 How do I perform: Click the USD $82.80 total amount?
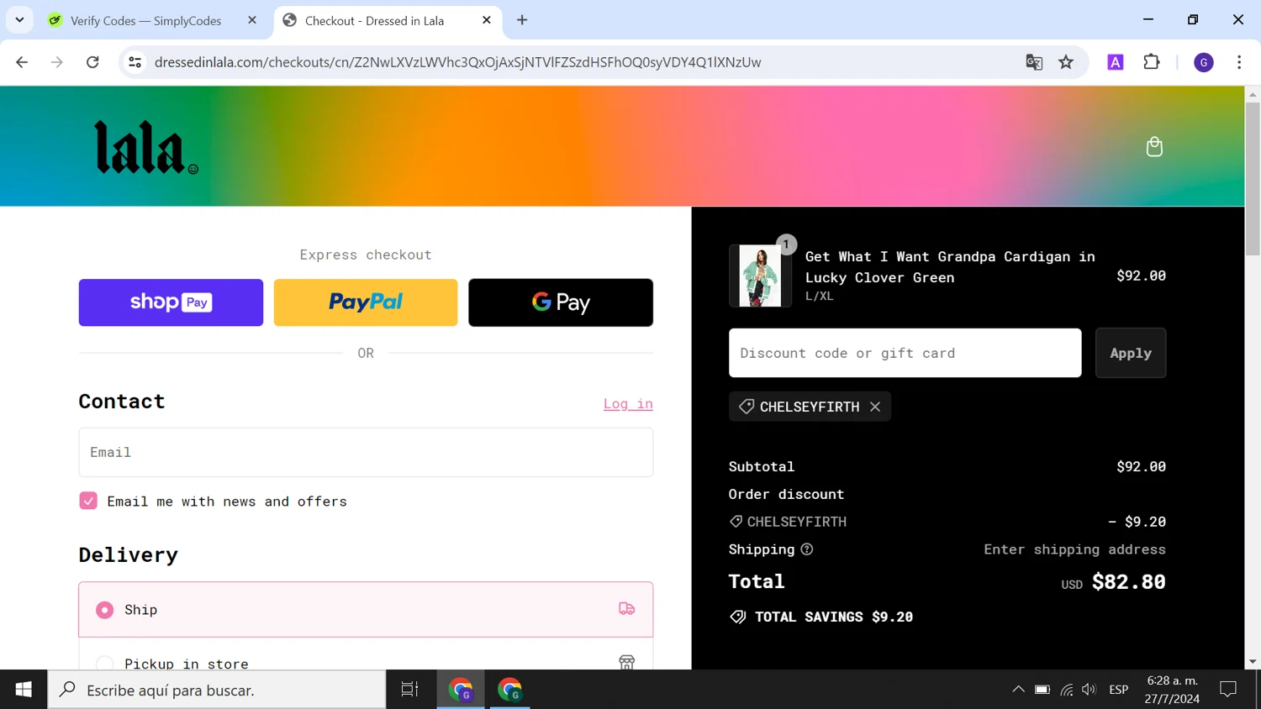pos(1113,581)
